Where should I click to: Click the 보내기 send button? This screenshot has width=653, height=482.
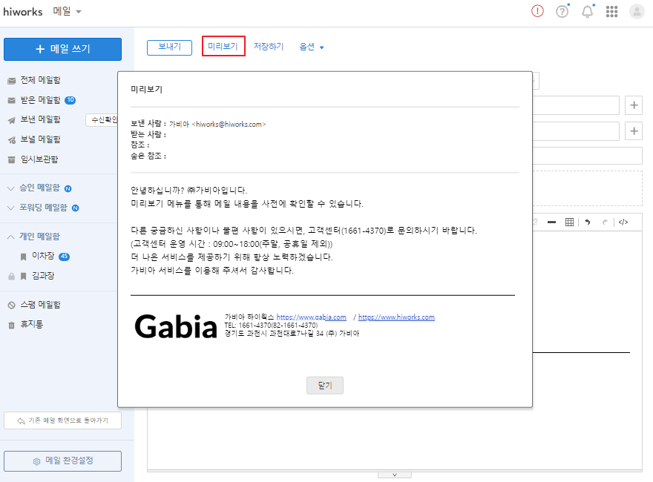(x=169, y=47)
